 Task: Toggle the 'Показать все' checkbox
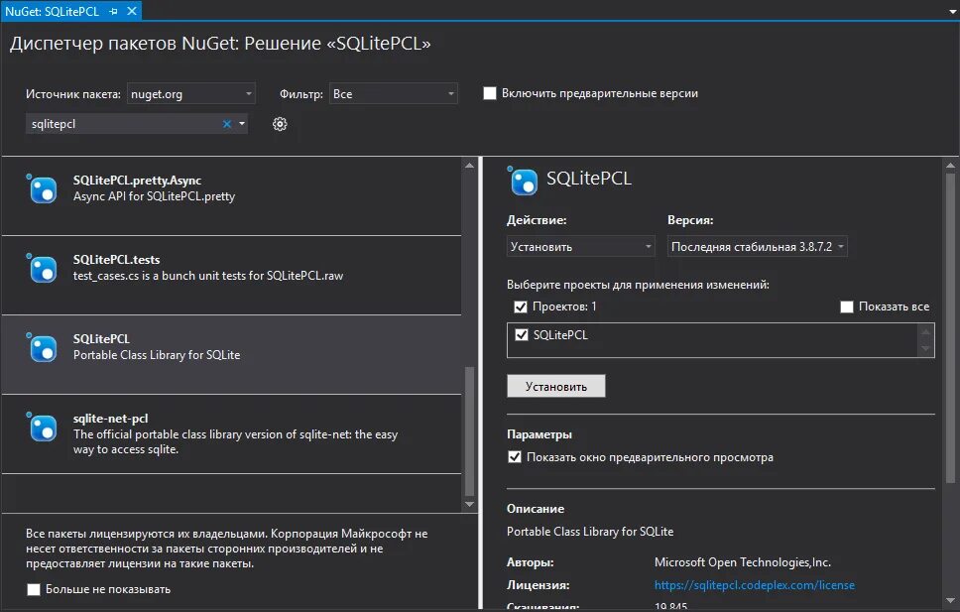847,306
